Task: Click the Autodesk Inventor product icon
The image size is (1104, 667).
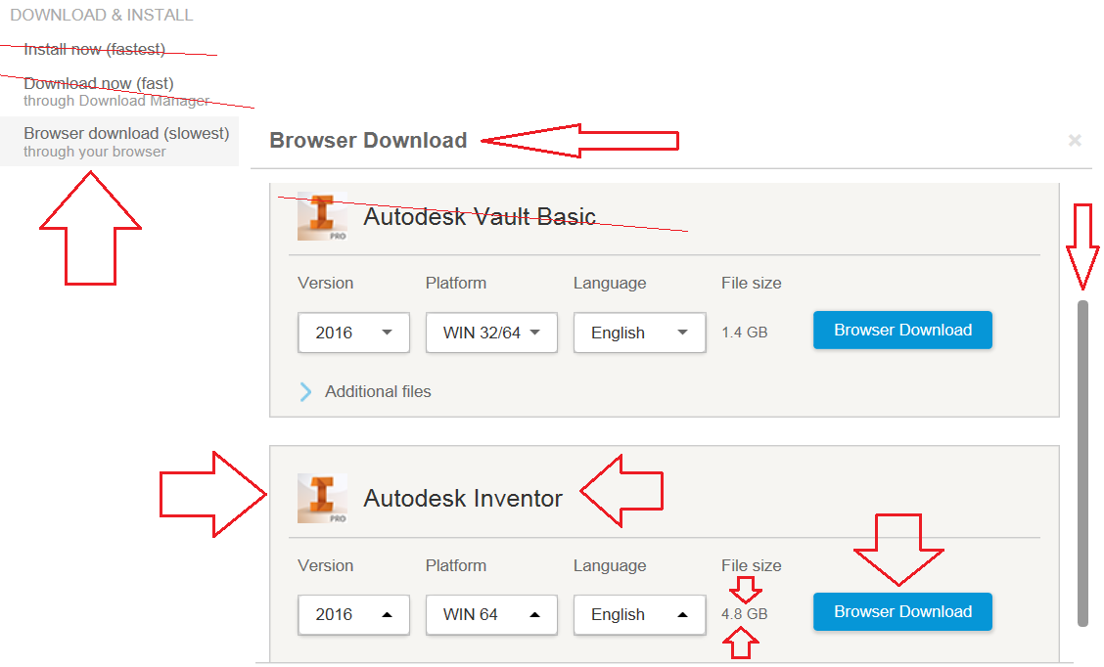Action: pos(322,498)
